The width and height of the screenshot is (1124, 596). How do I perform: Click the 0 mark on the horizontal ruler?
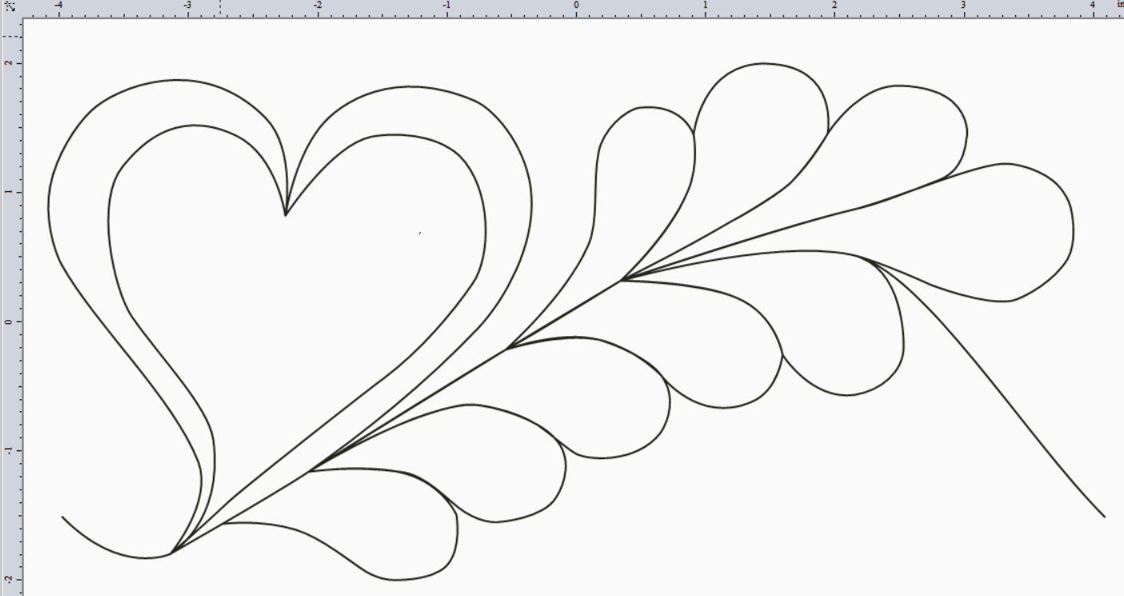tap(576, 6)
